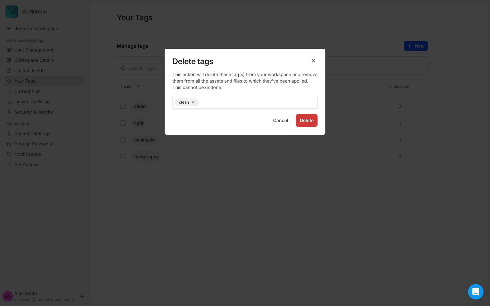This screenshot has height=306, width=490.
Task: Close the Delete tags dialog
Action: [314, 60]
